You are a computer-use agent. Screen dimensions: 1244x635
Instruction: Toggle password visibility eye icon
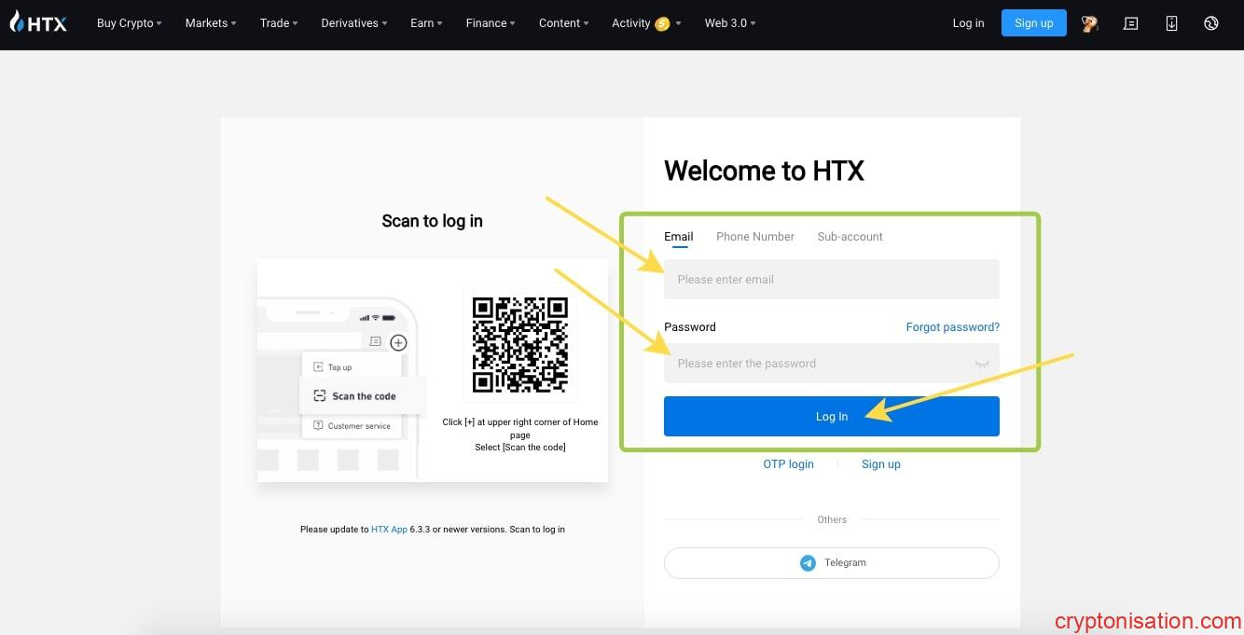coord(981,364)
